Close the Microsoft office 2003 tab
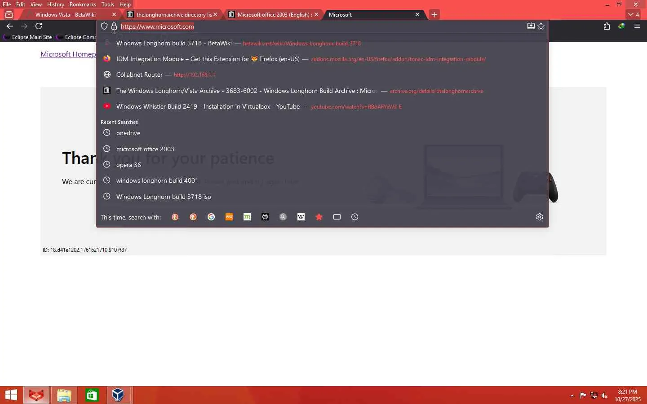 pos(316,14)
